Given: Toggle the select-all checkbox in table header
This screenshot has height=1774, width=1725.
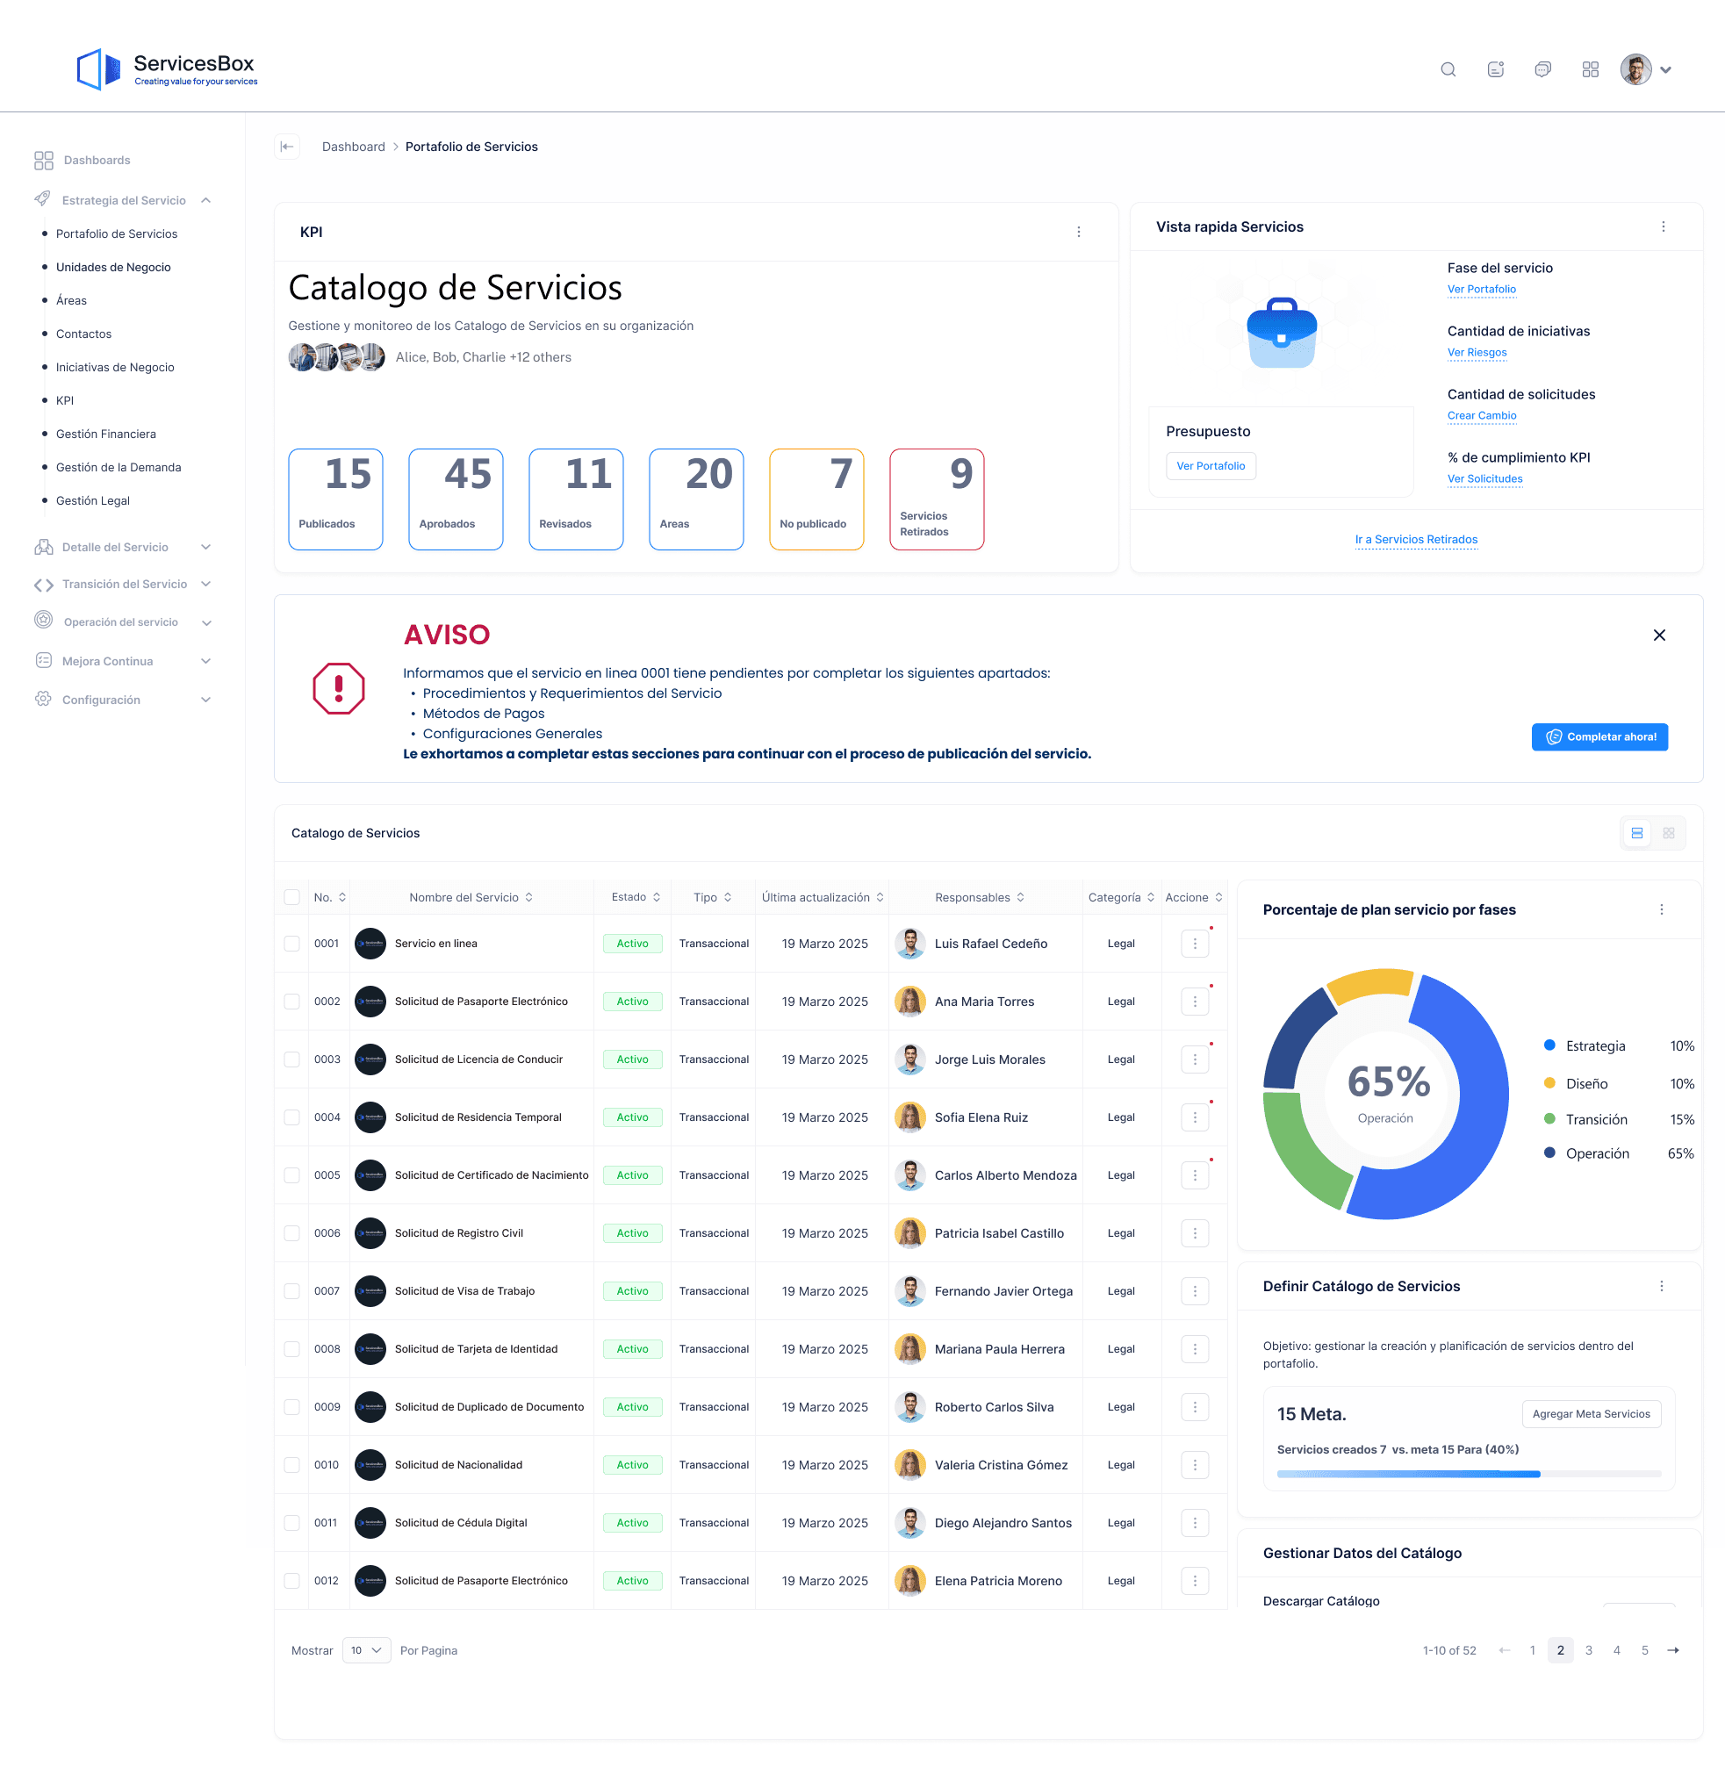Looking at the screenshot, I should coord(291,897).
